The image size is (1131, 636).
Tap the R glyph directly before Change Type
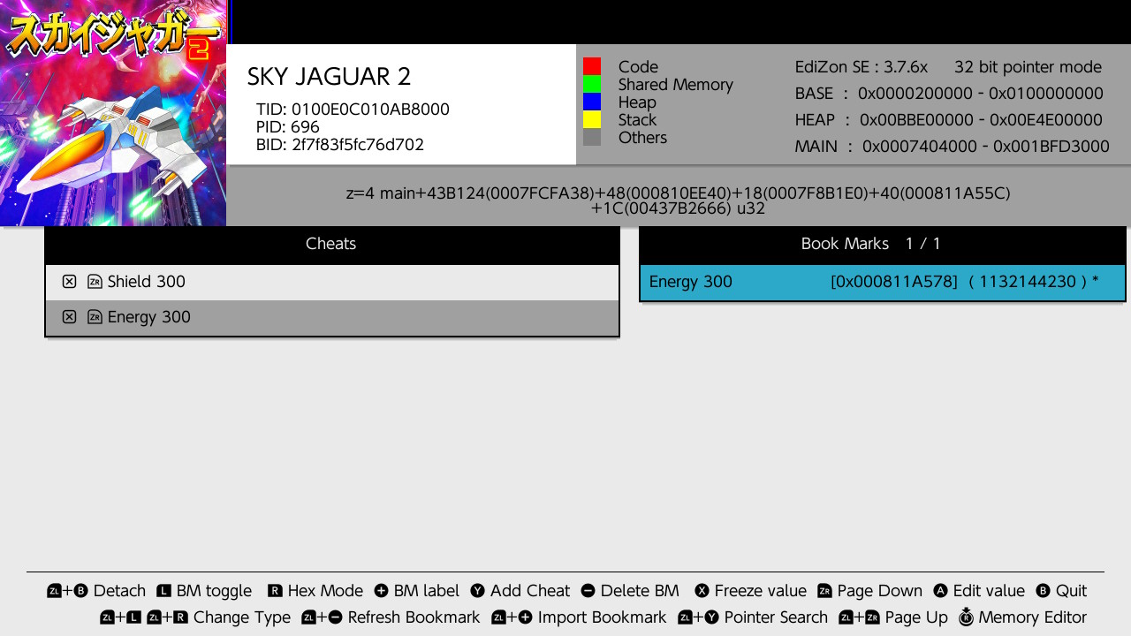[180, 617]
